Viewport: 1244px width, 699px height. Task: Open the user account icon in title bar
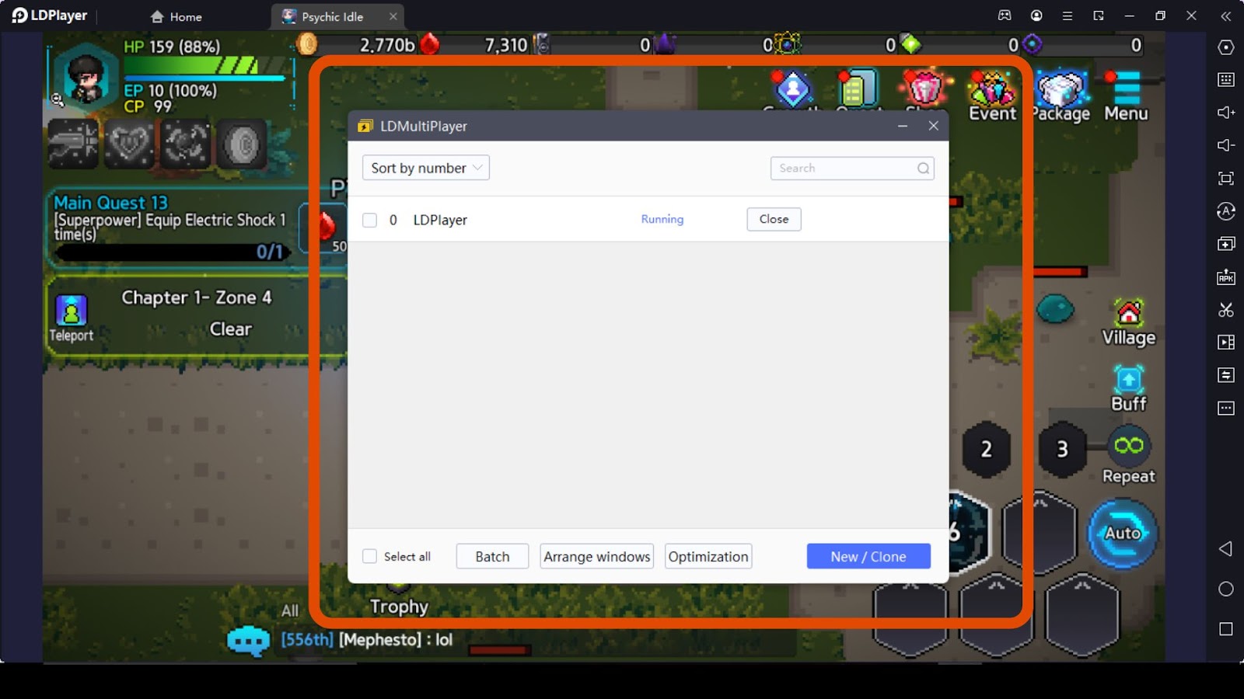1036,16
